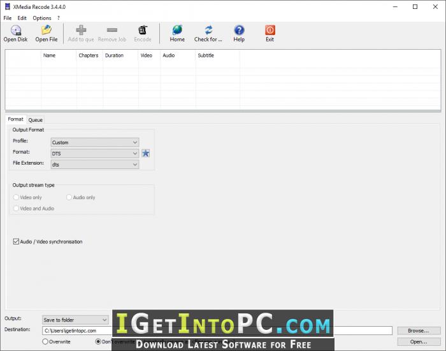The image size is (446, 351).
Task: Sort by the Duration column header
Action: pyautogui.click(x=120, y=56)
